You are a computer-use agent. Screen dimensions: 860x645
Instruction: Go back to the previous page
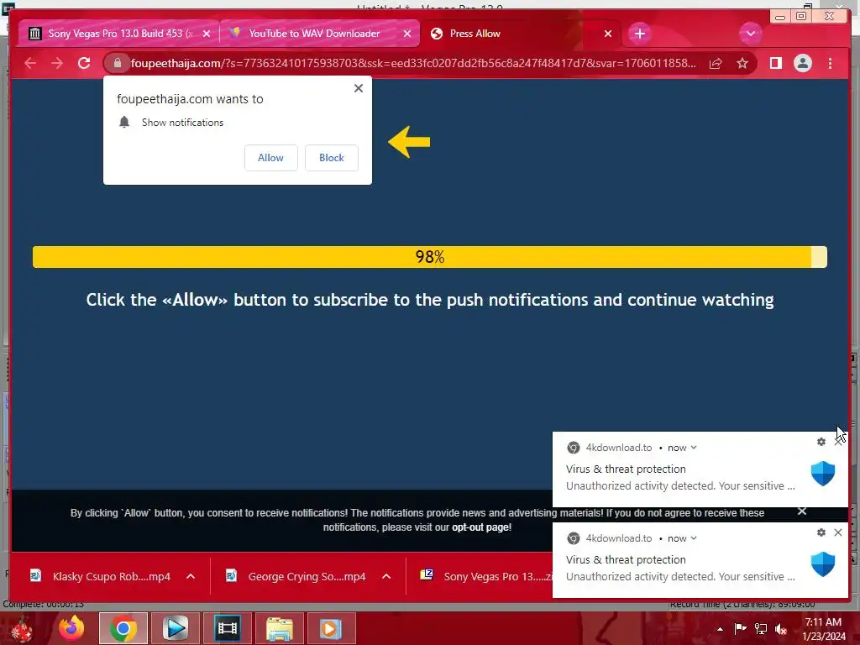tap(30, 63)
